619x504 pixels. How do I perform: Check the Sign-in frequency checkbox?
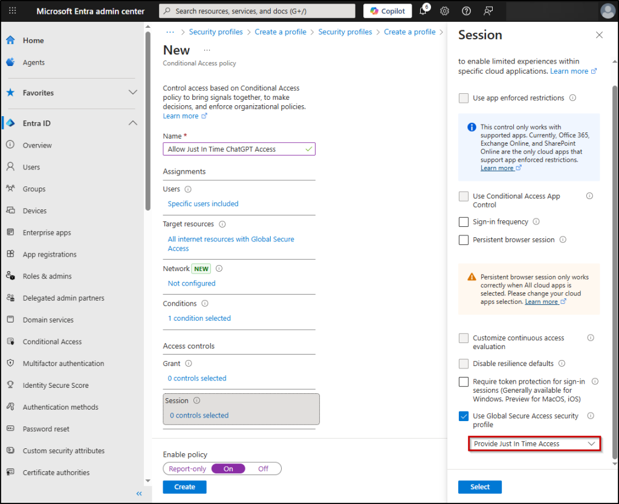[464, 222]
